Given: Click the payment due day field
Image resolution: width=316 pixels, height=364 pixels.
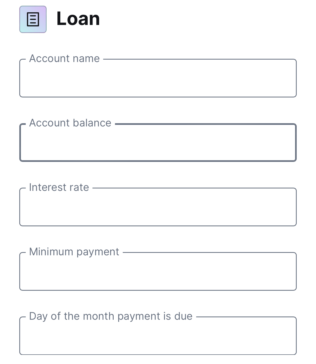Looking at the screenshot, I should (x=158, y=336).
